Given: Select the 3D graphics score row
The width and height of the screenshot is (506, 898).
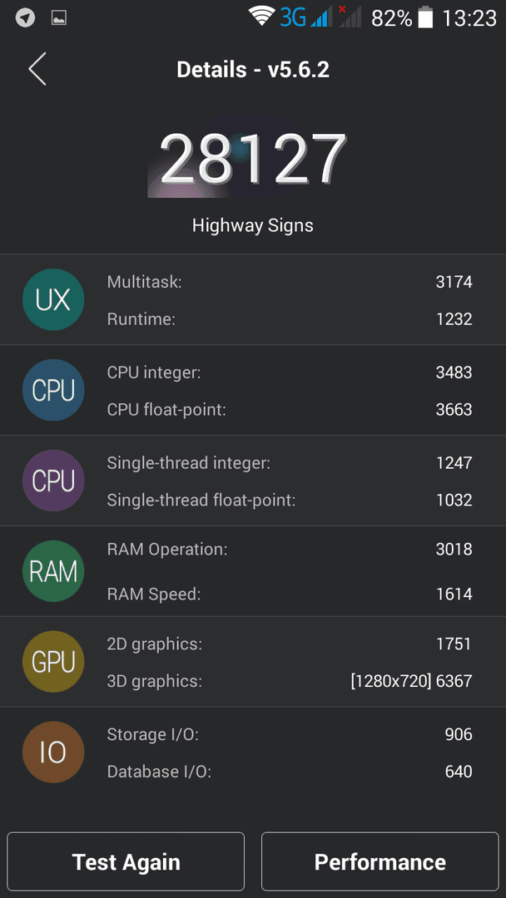Looking at the screenshot, I should click(x=290, y=681).
